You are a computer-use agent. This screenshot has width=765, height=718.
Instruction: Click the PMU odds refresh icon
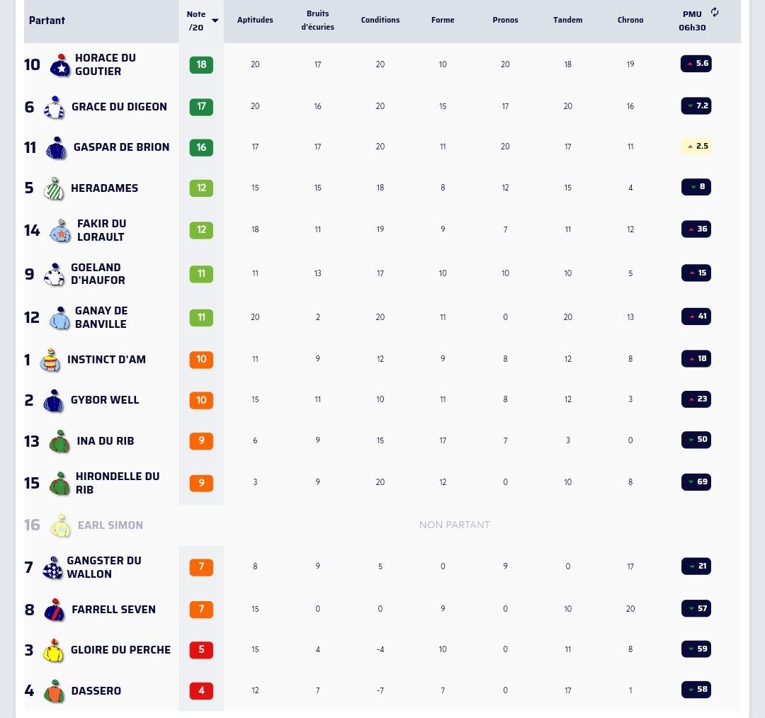[x=715, y=12]
